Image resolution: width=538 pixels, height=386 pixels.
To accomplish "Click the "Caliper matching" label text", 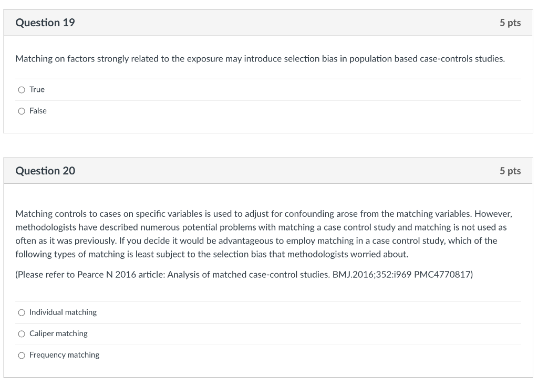I will 58,334.
